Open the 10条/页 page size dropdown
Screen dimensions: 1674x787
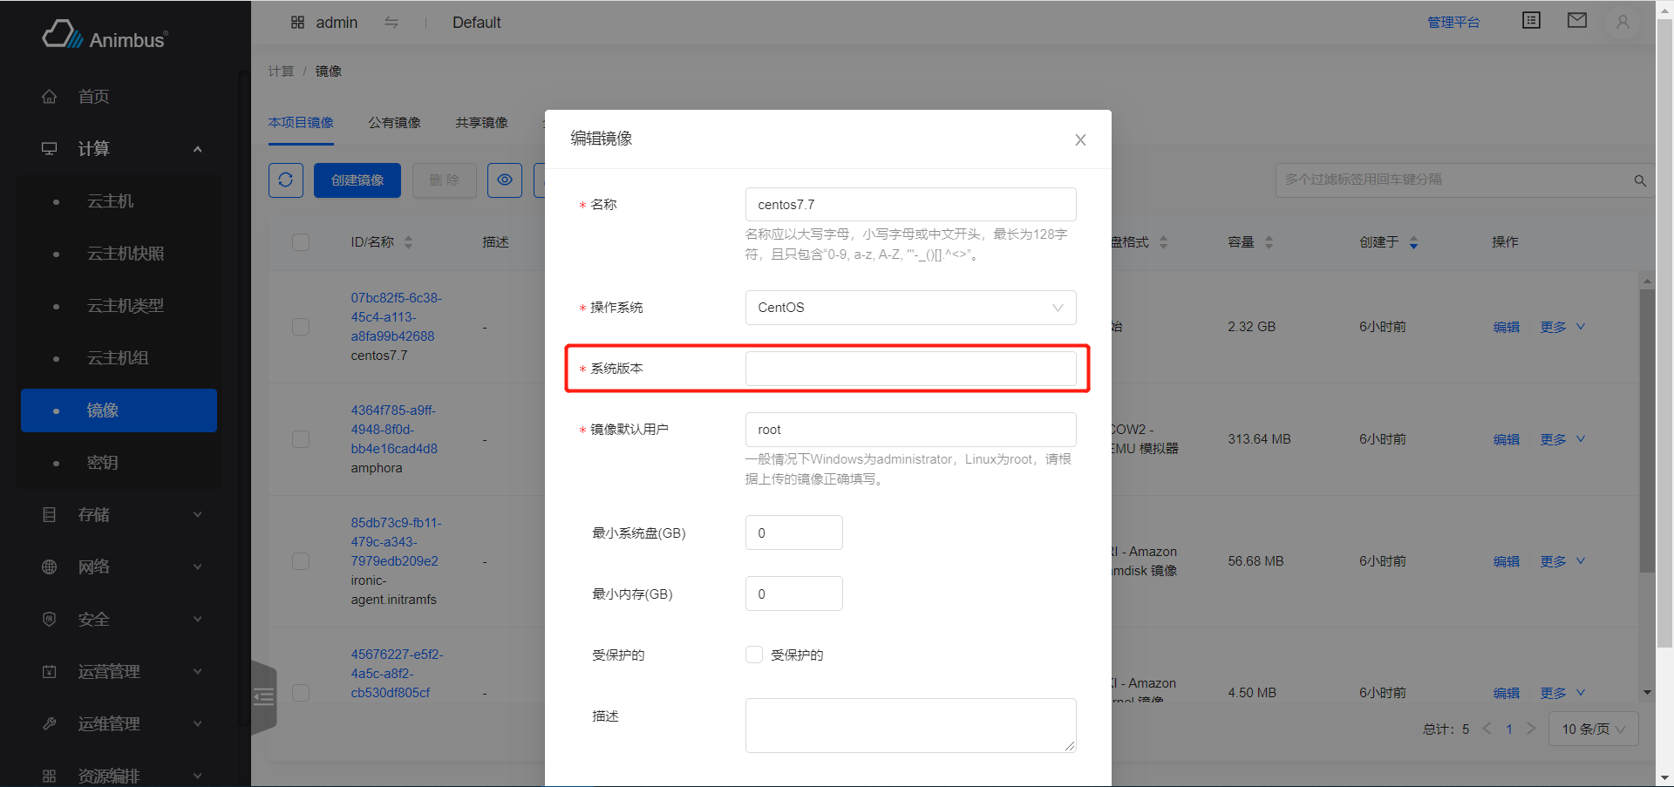point(1593,729)
